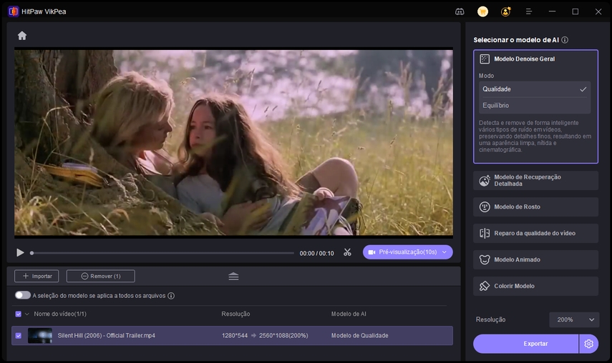The height and width of the screenshot is (363, 612).
Task: Click the 00:00 / 00:10 time display
Action: coord(316,253)
